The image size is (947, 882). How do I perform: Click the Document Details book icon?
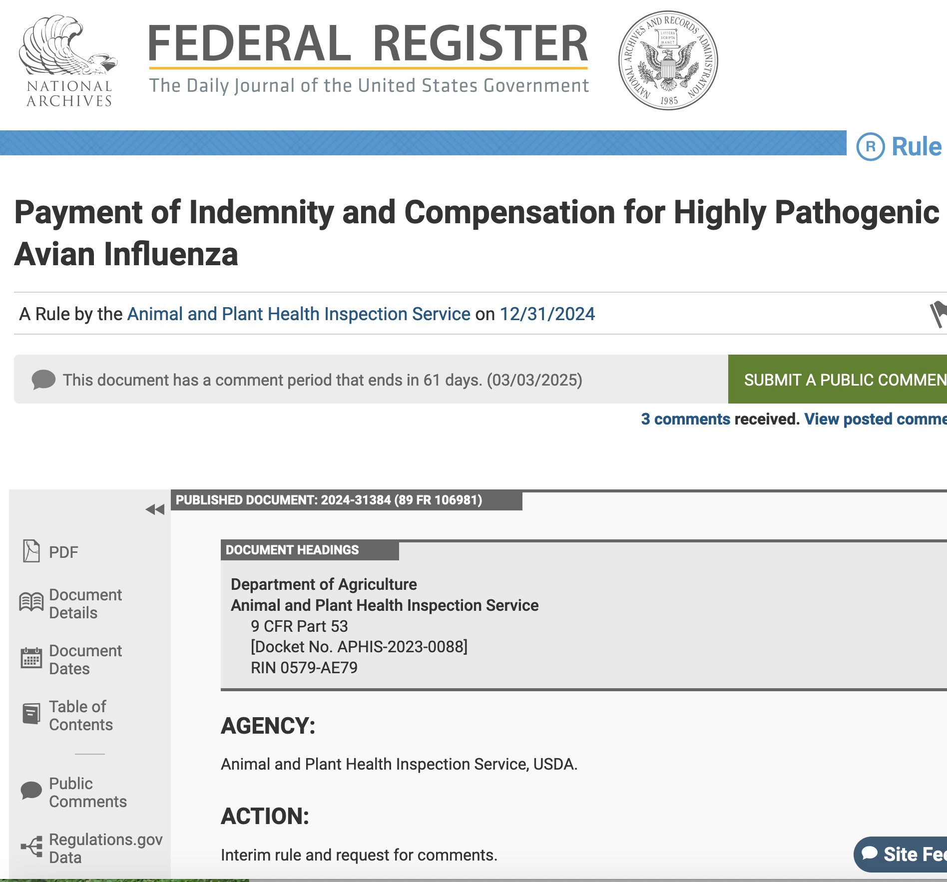click(31, 602)
